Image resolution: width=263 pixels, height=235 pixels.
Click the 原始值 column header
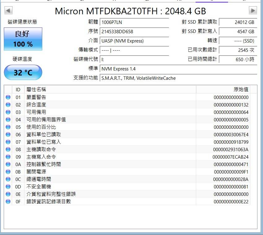[x=223, y=89]
